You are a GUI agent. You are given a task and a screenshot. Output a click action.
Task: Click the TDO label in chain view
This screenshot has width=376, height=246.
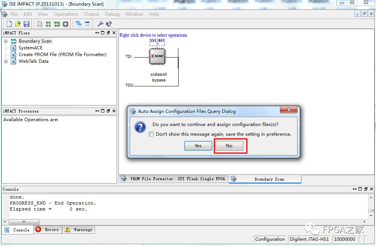(129, 85)
